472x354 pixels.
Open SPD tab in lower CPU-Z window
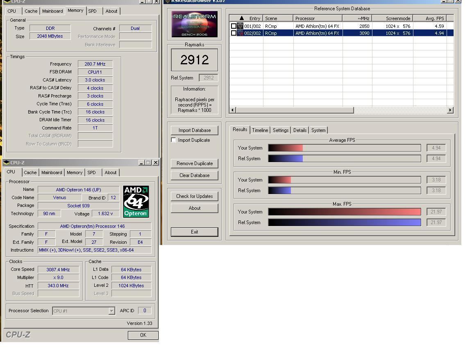click(91, 172)
